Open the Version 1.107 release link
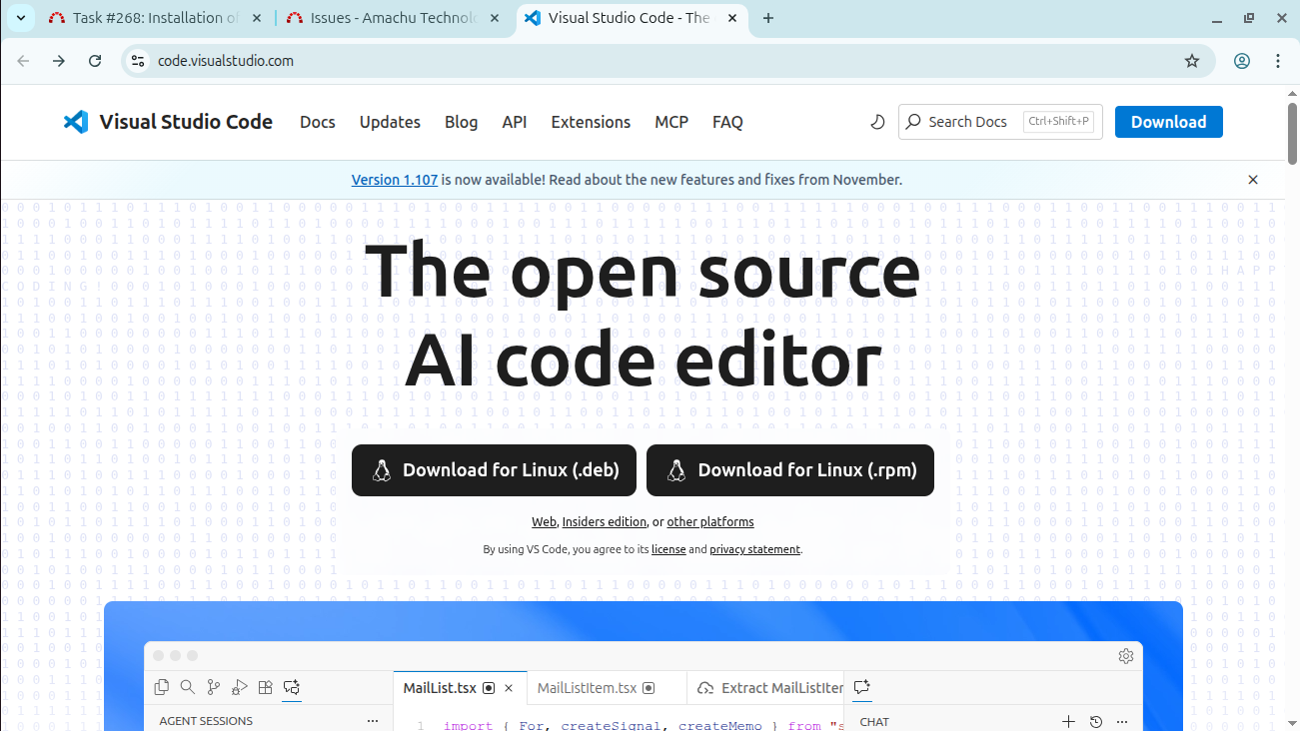This screenshot has height=731, width=1300. [394, 180]
